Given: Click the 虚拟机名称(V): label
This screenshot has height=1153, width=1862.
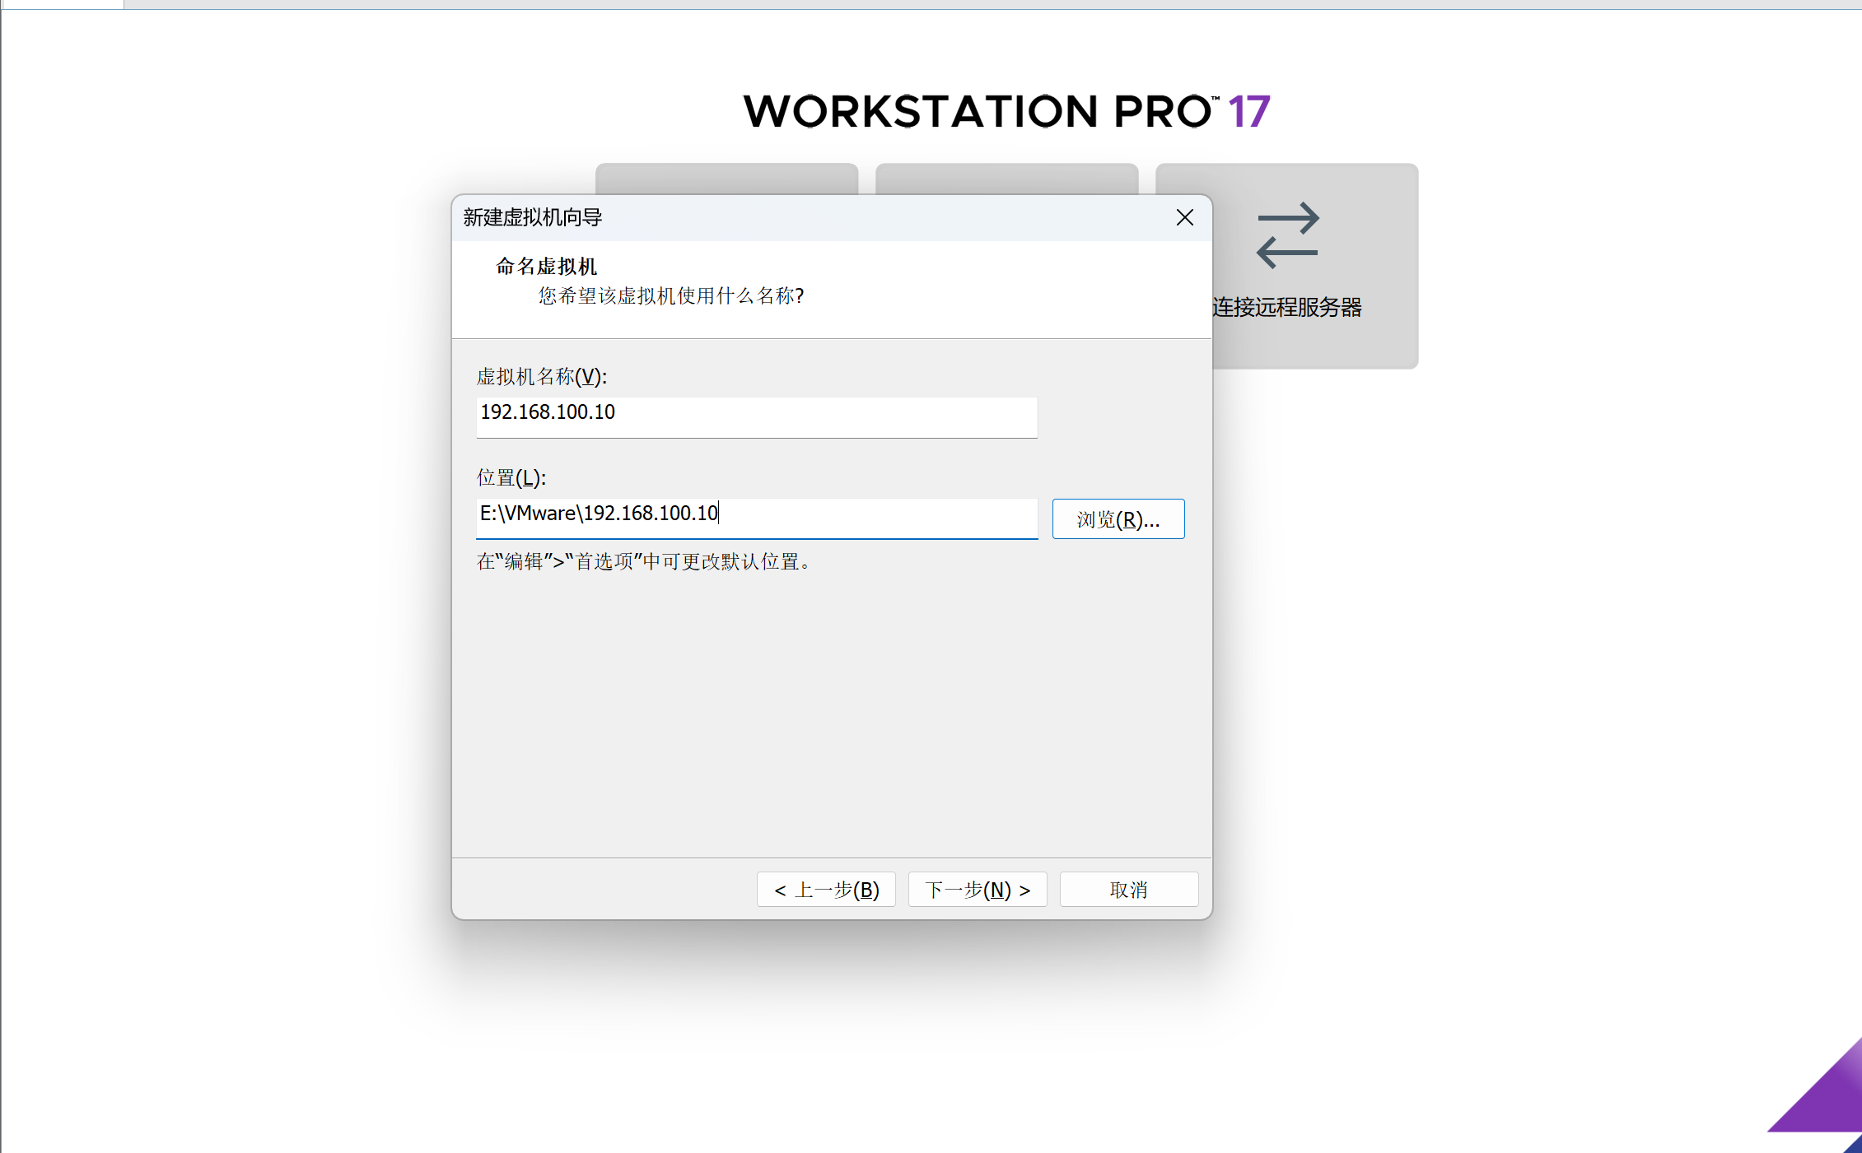Looking at the screenshot, I should tap(542, 377).
